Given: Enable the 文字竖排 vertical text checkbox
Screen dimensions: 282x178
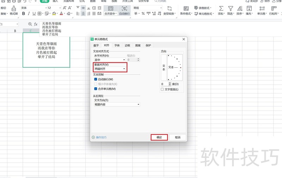Looking at the screenshot, I should (163, 90).
